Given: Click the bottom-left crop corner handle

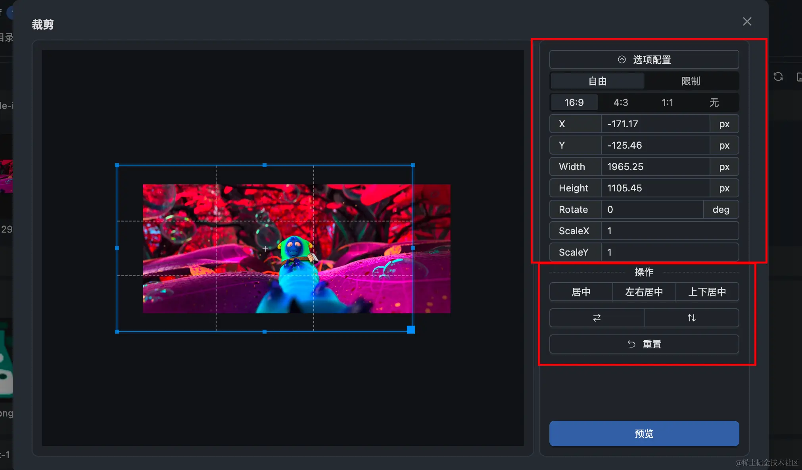Looking at the screenshot, I should coord(117,332).
